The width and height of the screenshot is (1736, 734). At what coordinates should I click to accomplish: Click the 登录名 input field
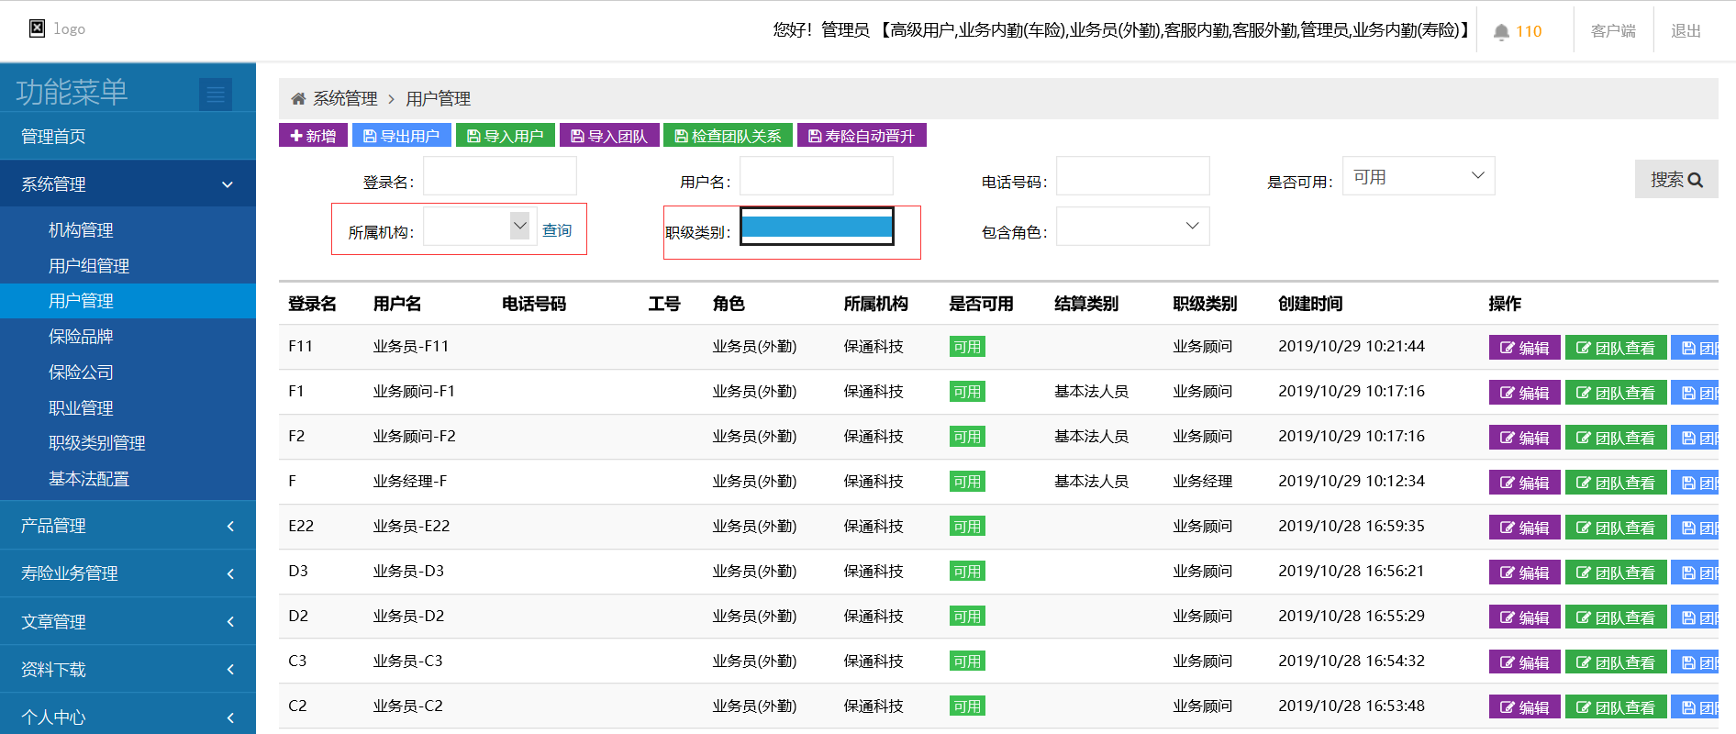pyautogui.click(x=499, y=176)
